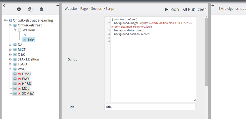Select the Welkom section in the tree
The height and width of the screenshot is (119, 246).
coord(29,30)
